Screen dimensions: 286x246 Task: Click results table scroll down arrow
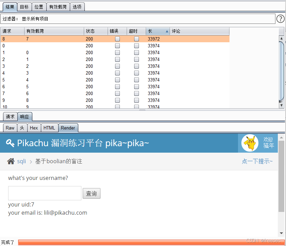click(x=281, y=105)
